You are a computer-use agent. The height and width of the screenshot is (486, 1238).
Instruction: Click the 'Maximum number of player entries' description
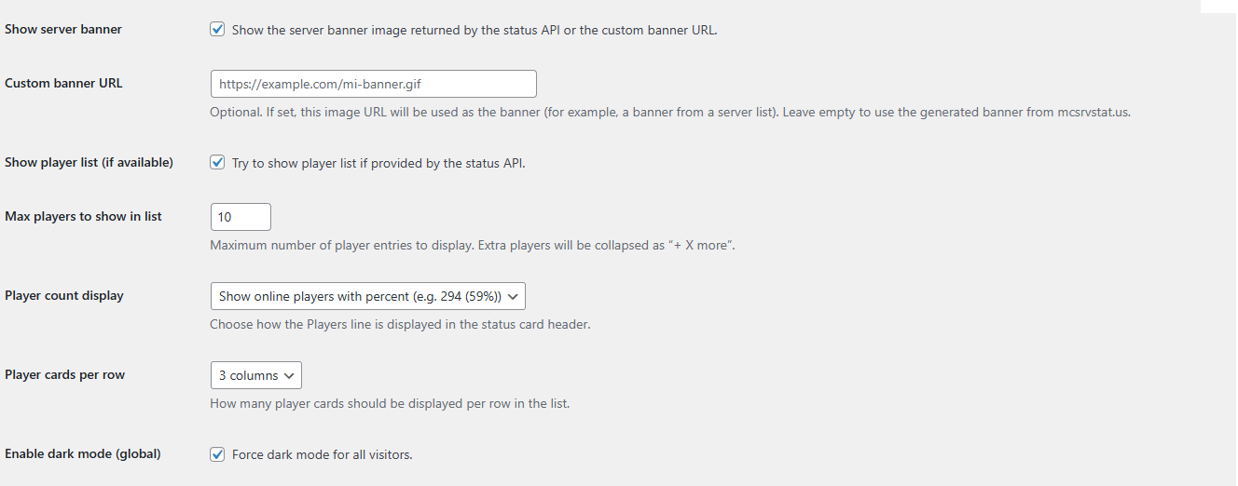pyautogui.click(x=473, y=246)
